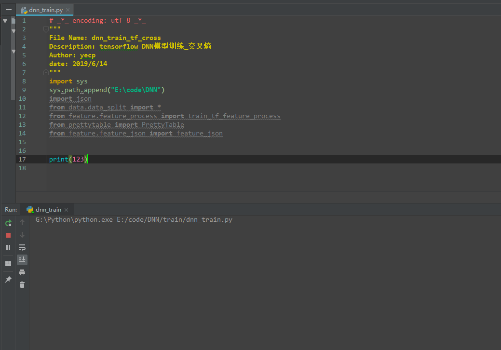Select the dnn_train.py editor tab
The image size is (501, 350).
[45, 9]
